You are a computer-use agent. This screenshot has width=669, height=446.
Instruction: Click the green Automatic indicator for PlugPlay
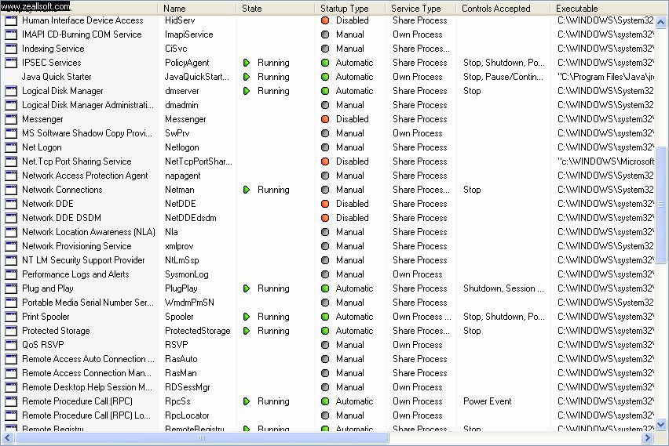click(x=325, y=288)
